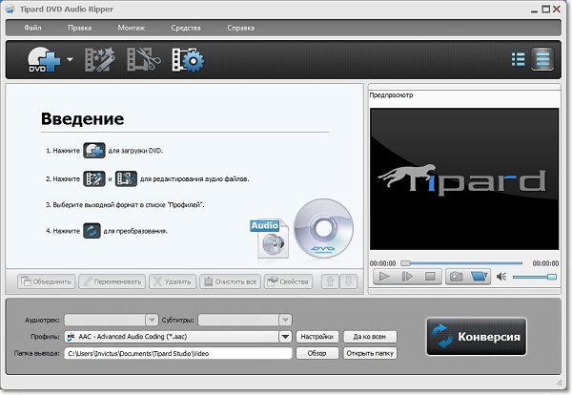Viewport: 572px width, 395px height.
Task: Switch to compact list view icon
Action: [542, 59]
